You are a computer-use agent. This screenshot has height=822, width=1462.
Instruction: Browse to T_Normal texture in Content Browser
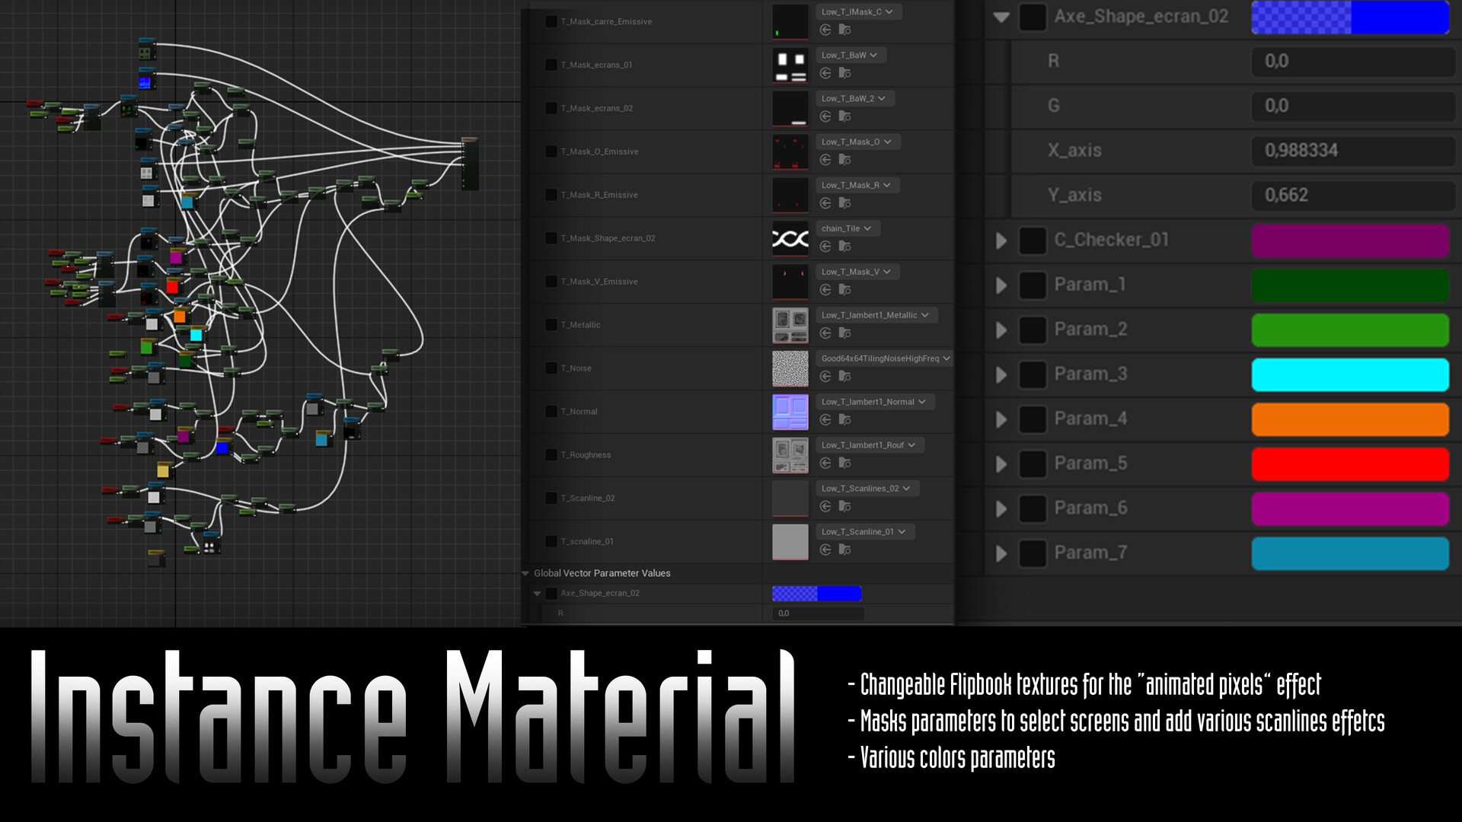844,420
